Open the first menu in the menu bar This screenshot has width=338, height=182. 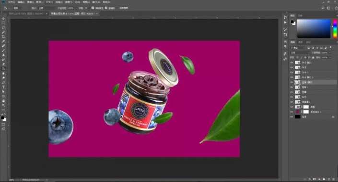(x=12, y=2)
